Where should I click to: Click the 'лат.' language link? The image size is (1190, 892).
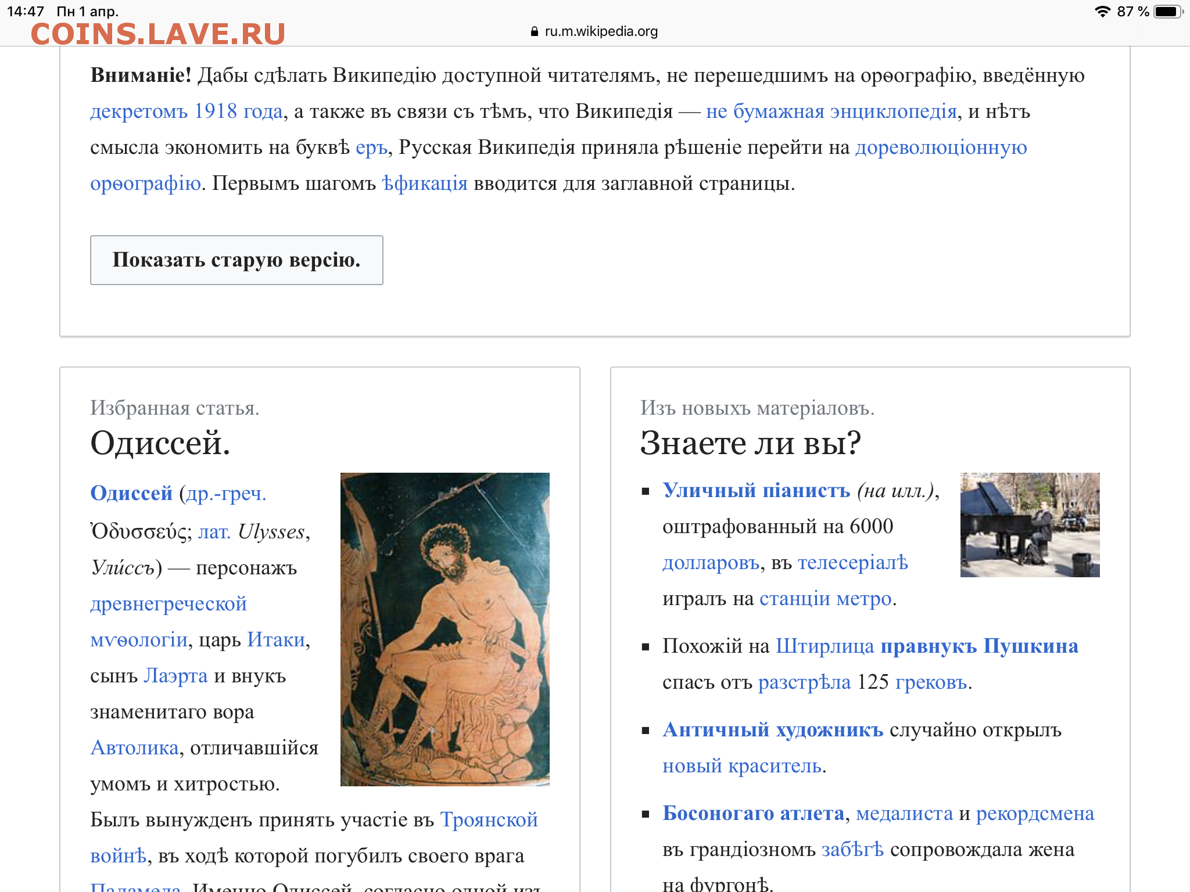[214, 532]
